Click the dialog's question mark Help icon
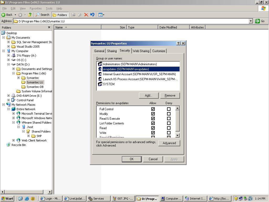 (178, 43)
